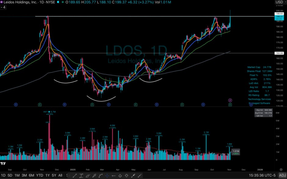Open the earnings marker below the latest candle
287x179 pixels.
tap(230, 104)
